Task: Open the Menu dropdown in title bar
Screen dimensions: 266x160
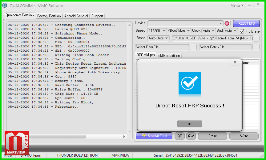Action: 237,6
